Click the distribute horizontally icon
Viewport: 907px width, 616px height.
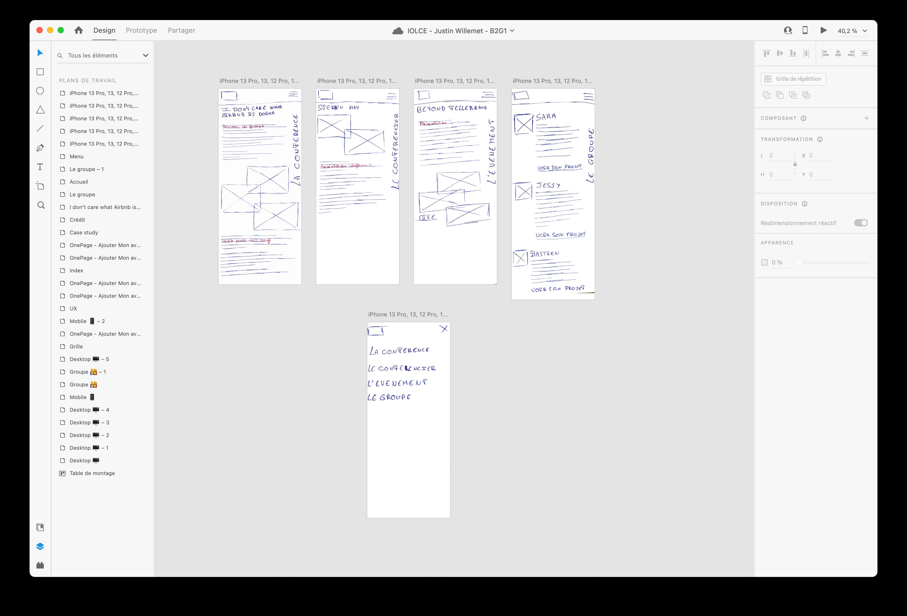[806, 54]
